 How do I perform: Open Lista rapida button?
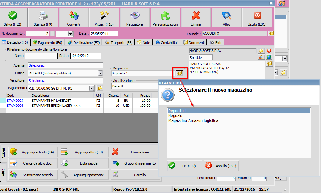point(84,163)
